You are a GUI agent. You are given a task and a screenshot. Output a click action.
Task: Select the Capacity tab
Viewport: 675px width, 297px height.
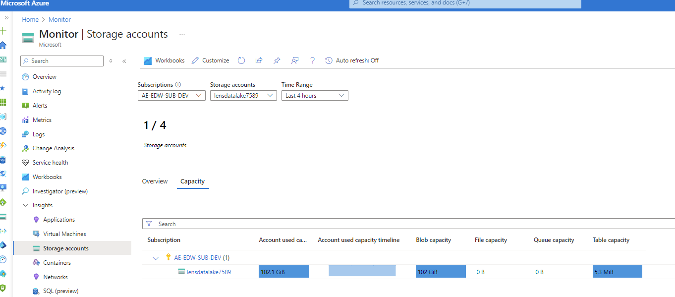193,181
